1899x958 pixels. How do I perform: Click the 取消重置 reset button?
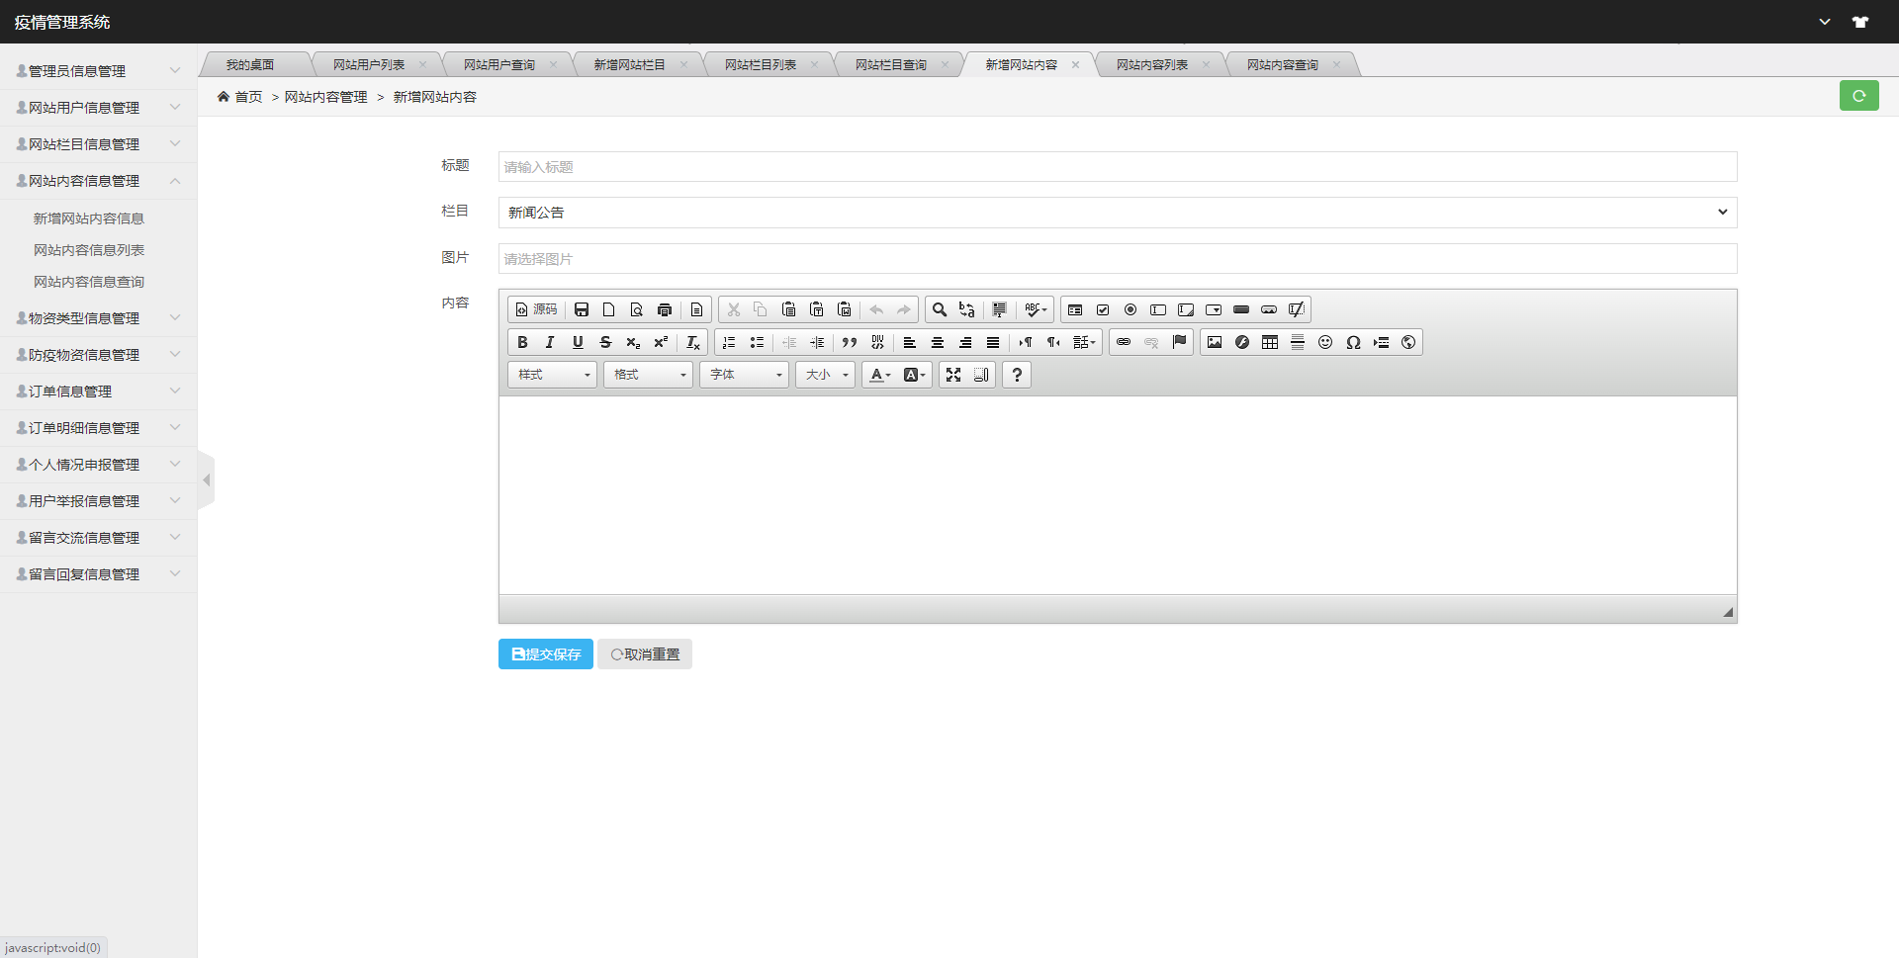pyautogui.click(x=645, y=654)
